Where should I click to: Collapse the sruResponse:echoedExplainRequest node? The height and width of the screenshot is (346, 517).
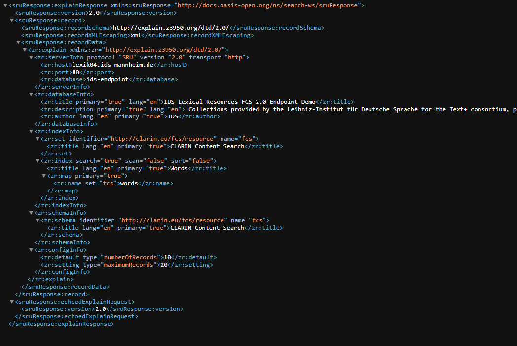coord(12,302)
